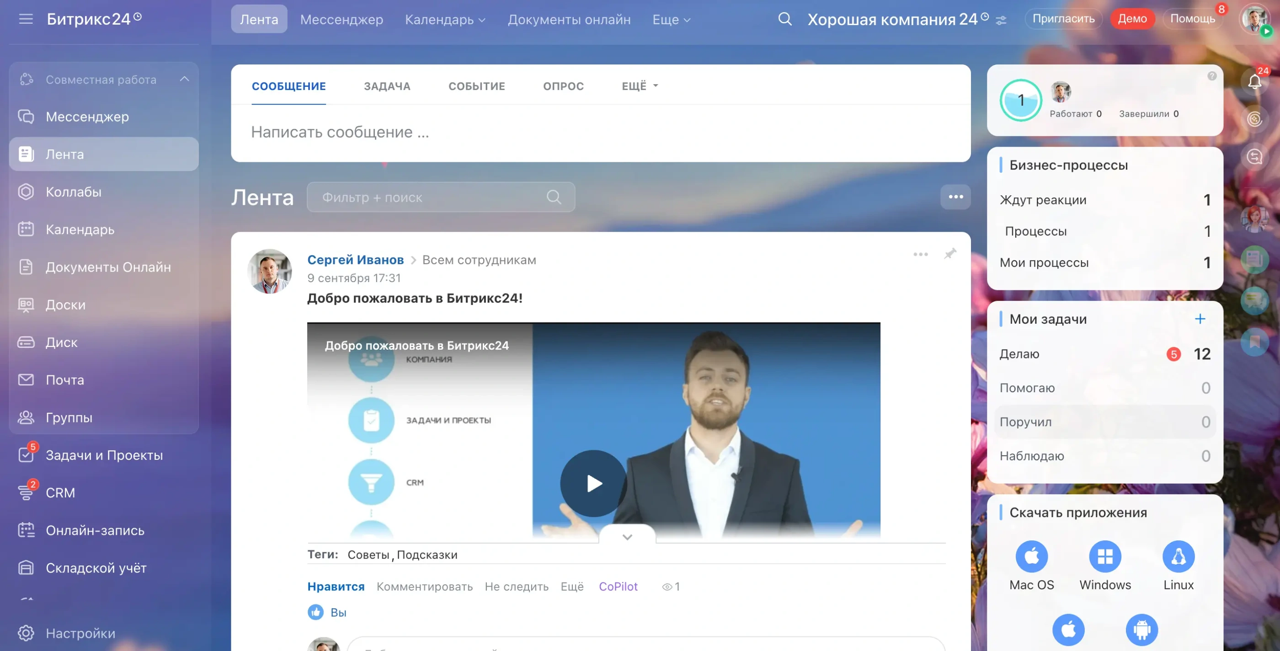Download the Linux desktop app
Screen dimensions: 1280x651
(1178, 556)
